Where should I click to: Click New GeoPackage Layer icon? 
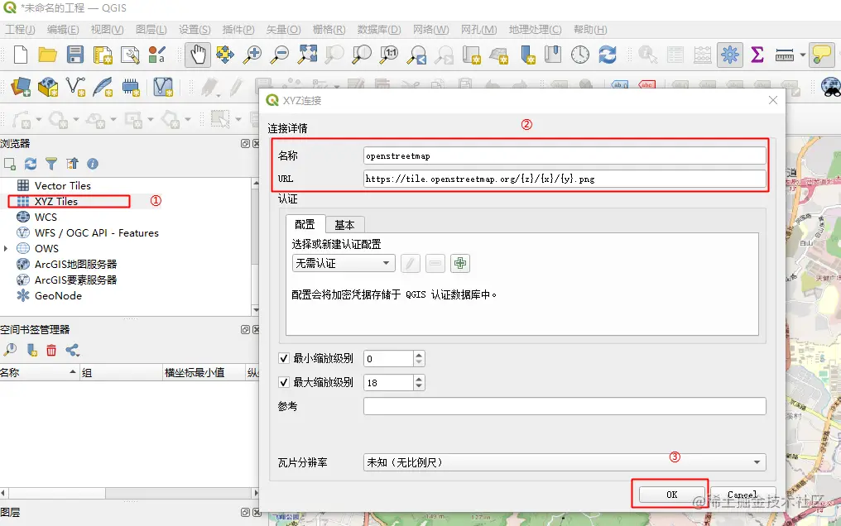(x=48, y=87)
